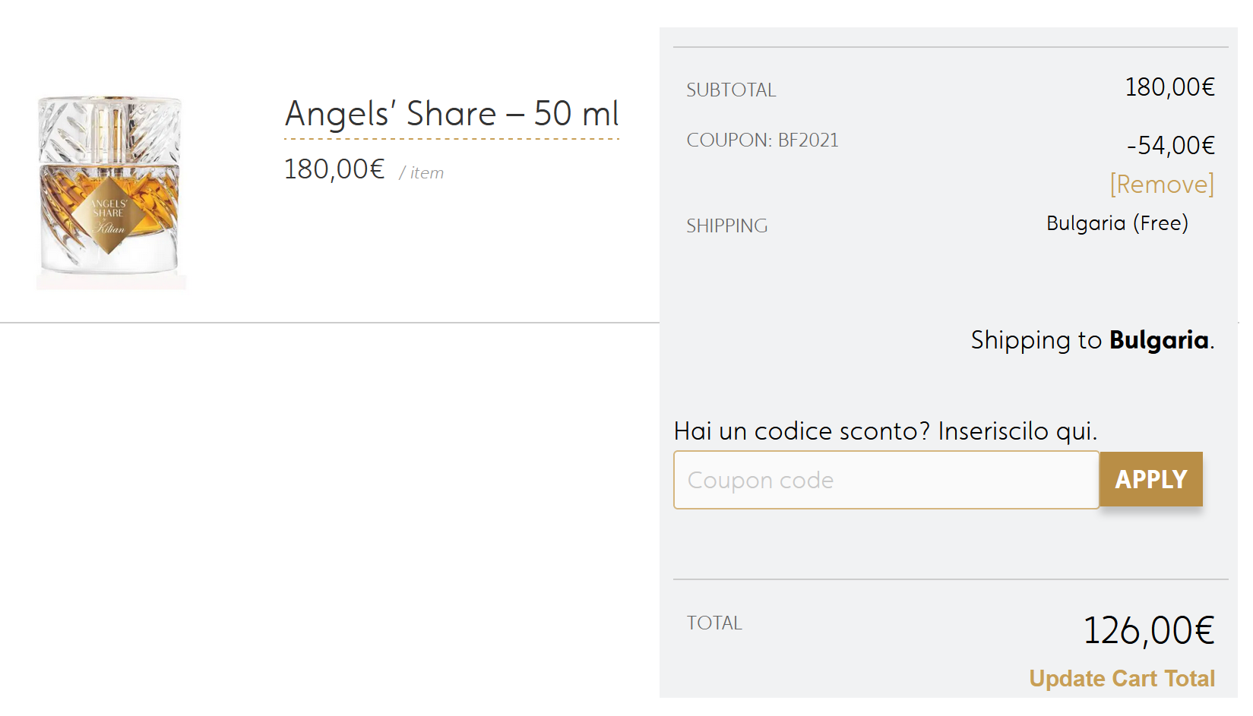Screen dimensions: 1253x716
Task: Click the 'Shipping to' destination text
Action: (x=1036, y=340)
